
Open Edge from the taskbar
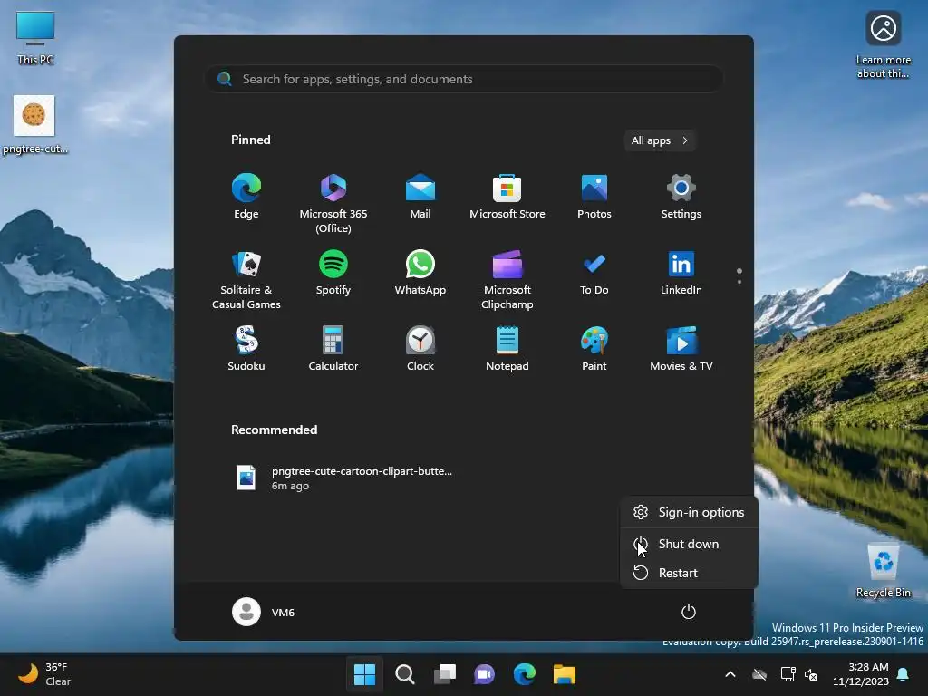[x=525, y=674]
